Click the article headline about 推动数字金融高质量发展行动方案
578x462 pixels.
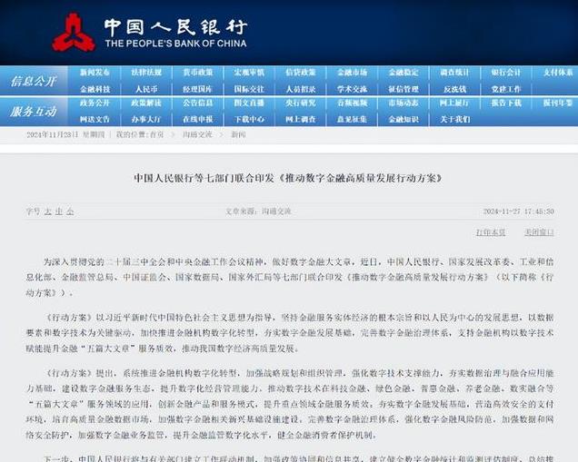pos(288,178)
